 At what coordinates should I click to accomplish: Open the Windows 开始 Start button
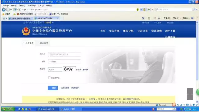tap(8, 109)
